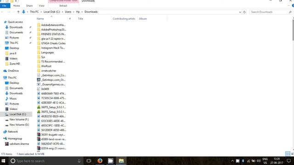Open pinned Downloads under Quick access
This screenshot has height=165, width=294.
click(x=16, y=27)
